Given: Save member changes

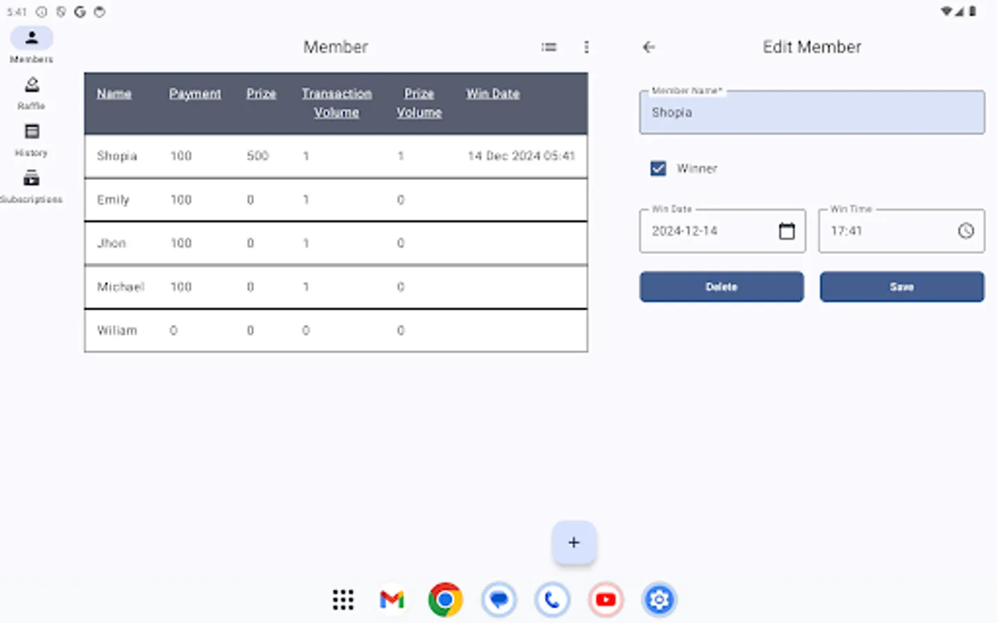Looking at the screenshot, I should point(901,287).
